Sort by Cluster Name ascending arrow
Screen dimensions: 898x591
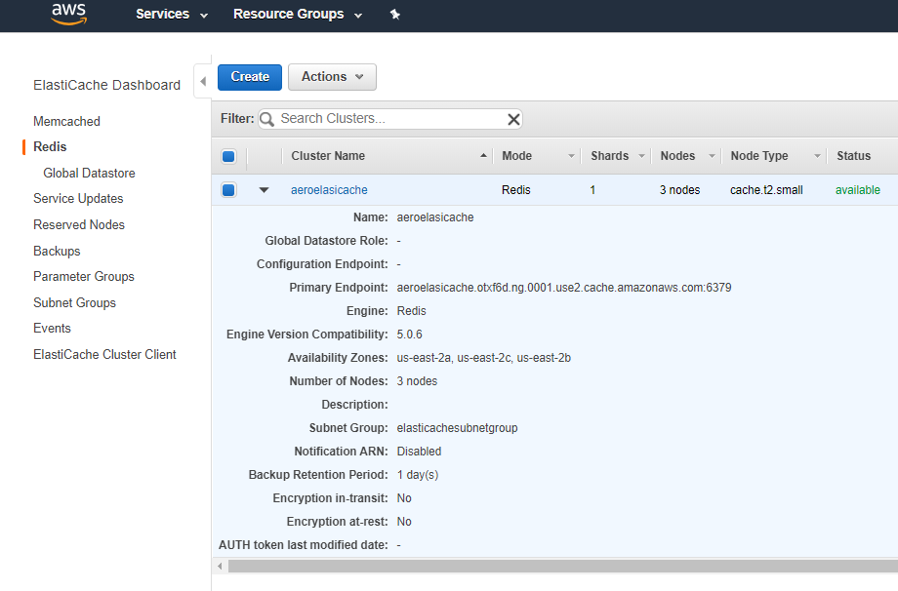[483, 156]
